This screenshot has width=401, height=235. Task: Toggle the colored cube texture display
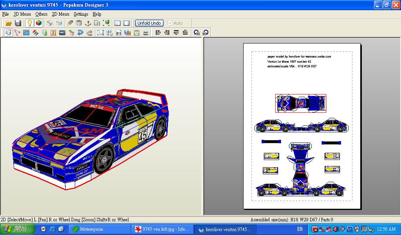[x=39, y=23]
